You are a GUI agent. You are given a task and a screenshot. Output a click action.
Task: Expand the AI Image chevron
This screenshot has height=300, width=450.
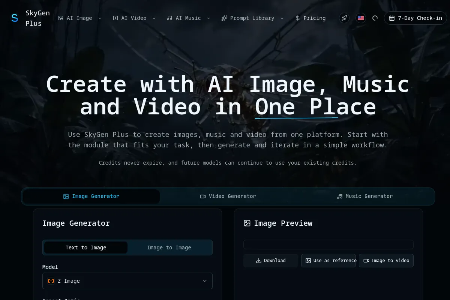tap(100, 18)
